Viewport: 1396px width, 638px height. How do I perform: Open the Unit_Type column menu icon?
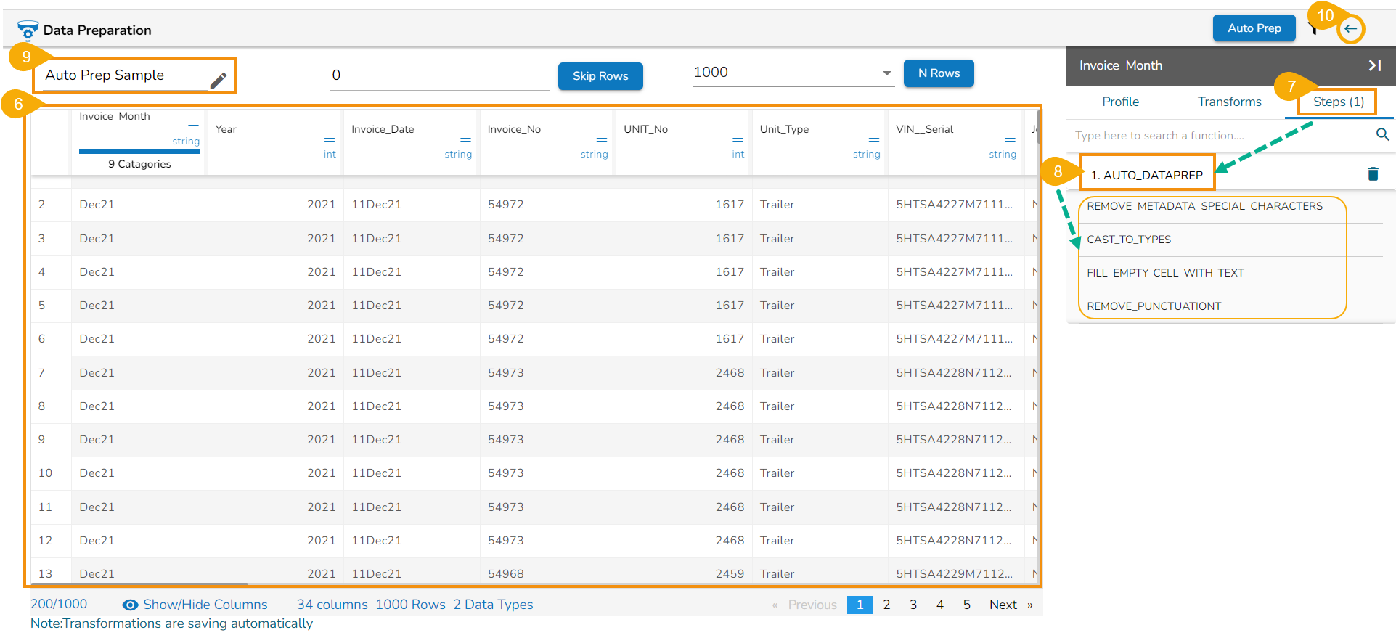(874, 141)
